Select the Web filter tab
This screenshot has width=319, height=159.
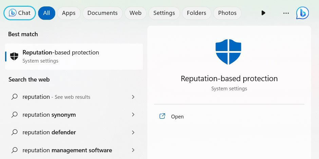coord(135,13)
